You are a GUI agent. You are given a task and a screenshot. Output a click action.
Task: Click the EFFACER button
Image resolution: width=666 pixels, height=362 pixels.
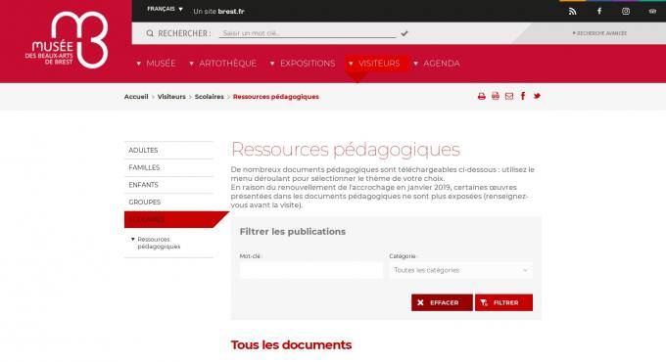442,302
